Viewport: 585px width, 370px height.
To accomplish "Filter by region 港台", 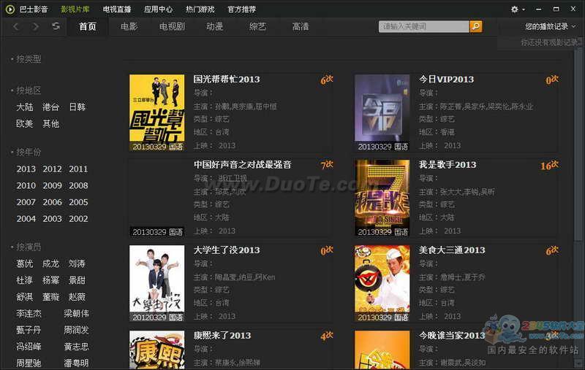I will pos(50,107).
